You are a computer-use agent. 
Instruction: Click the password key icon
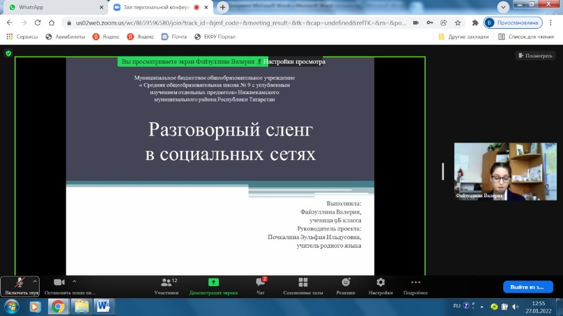pos(430,22)
